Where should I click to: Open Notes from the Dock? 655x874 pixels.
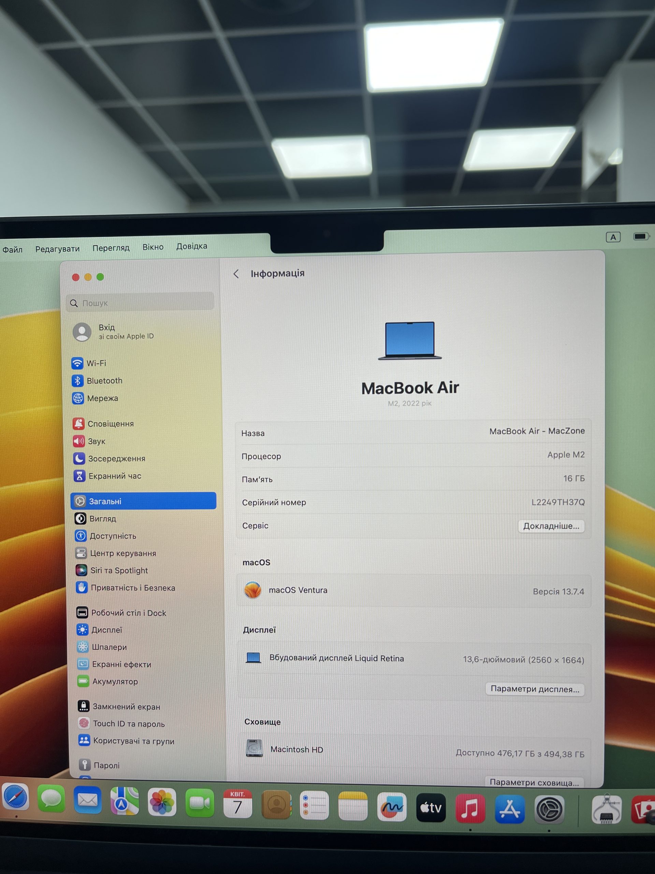[x=353, y=806]
